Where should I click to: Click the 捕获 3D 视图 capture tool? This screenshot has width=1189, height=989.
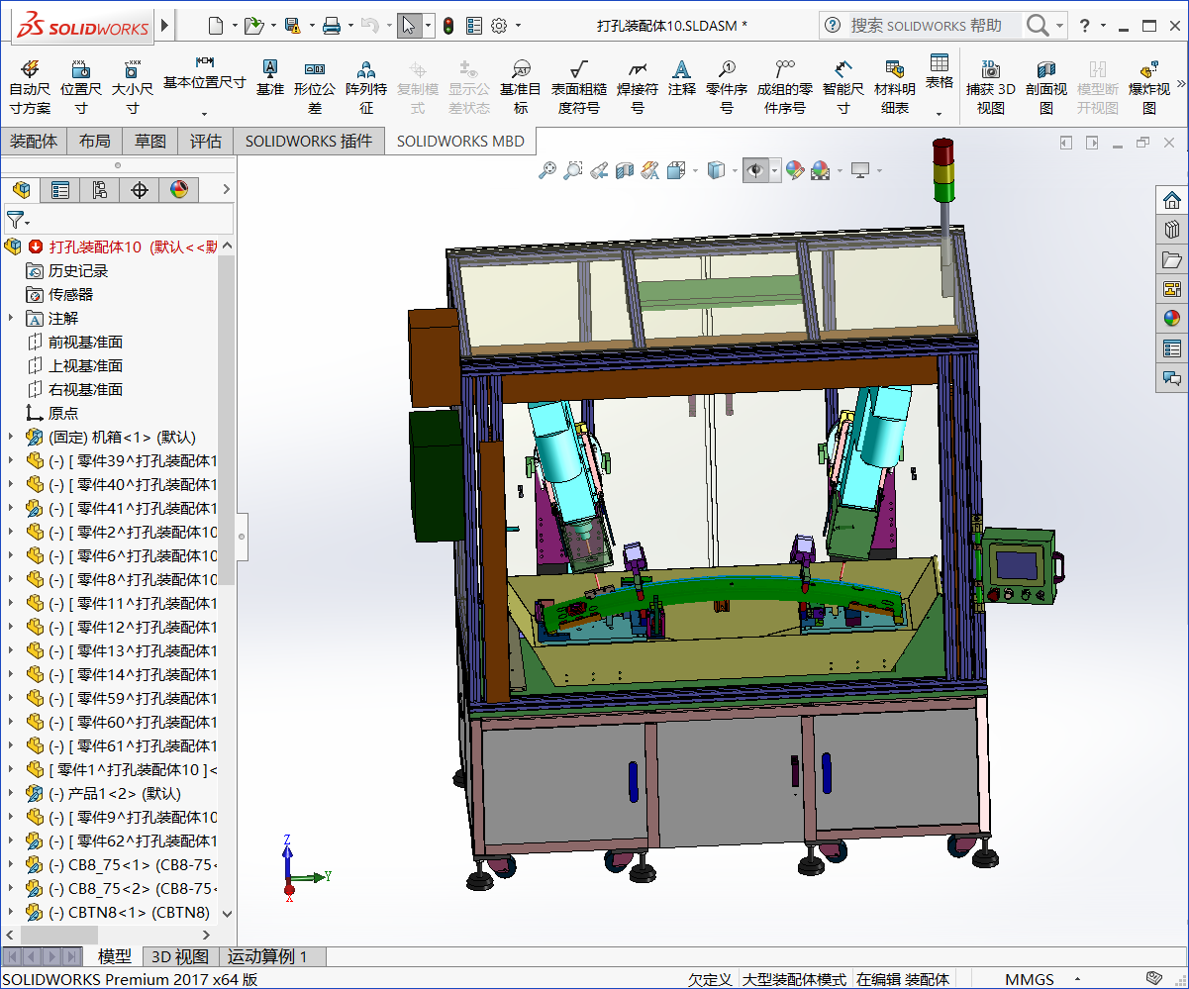tap(991, 86)
